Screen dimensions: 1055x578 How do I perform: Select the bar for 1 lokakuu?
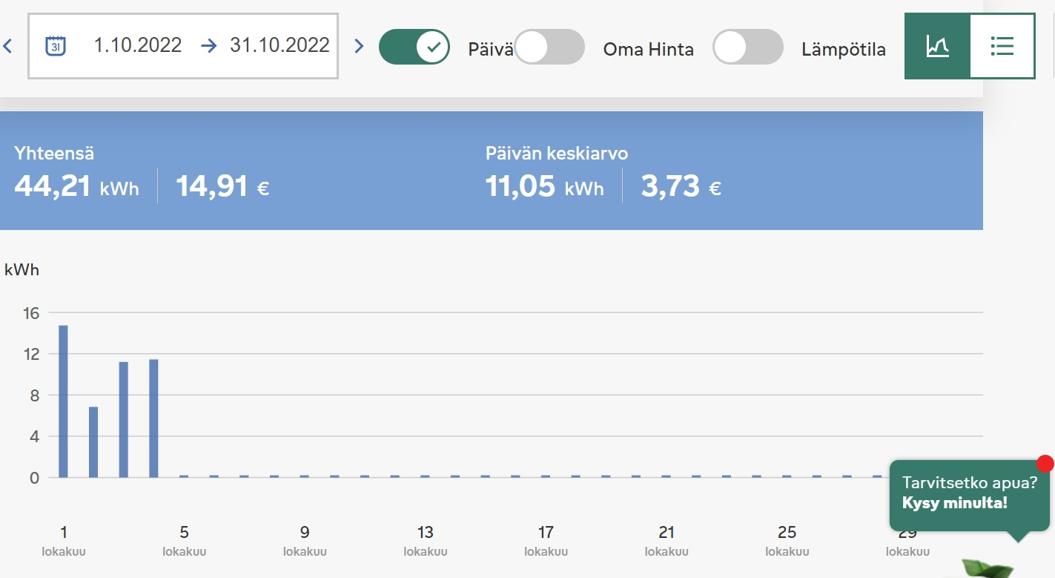(x=63, y=401)
